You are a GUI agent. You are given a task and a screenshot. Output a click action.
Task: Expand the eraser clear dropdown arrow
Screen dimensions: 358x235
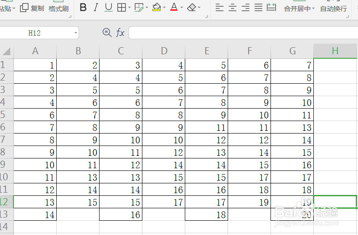click(x=199, y=8)
